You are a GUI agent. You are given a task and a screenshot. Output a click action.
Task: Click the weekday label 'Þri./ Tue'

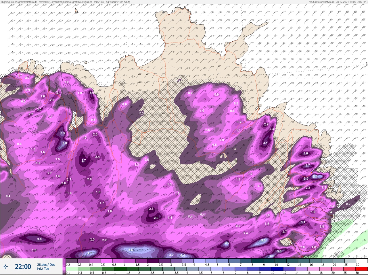click(43, 269)
